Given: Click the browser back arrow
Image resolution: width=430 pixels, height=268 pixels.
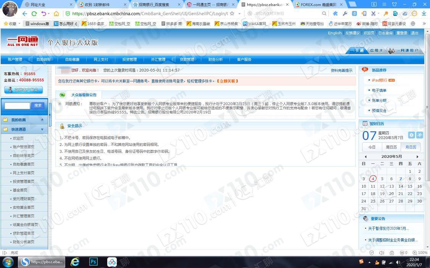Looking at the screenshot, I should coord(25,14).
